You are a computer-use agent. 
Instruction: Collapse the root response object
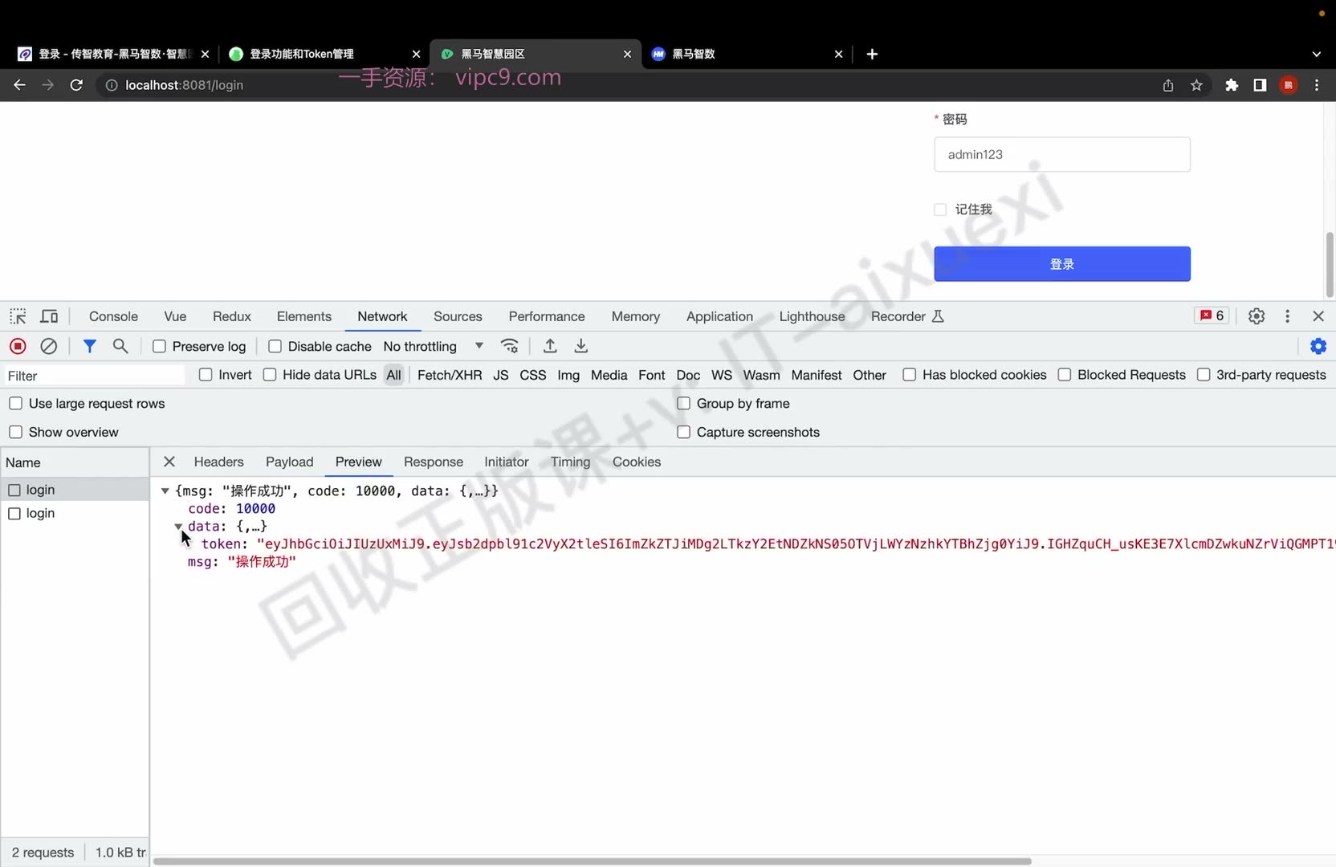[165, 490]
